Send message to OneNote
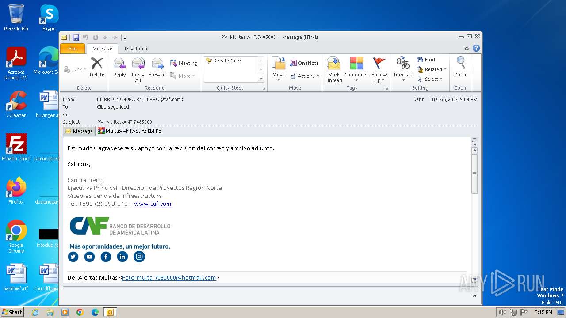The image size is (566, 318). pyautogui.click(x=304, y=63)
